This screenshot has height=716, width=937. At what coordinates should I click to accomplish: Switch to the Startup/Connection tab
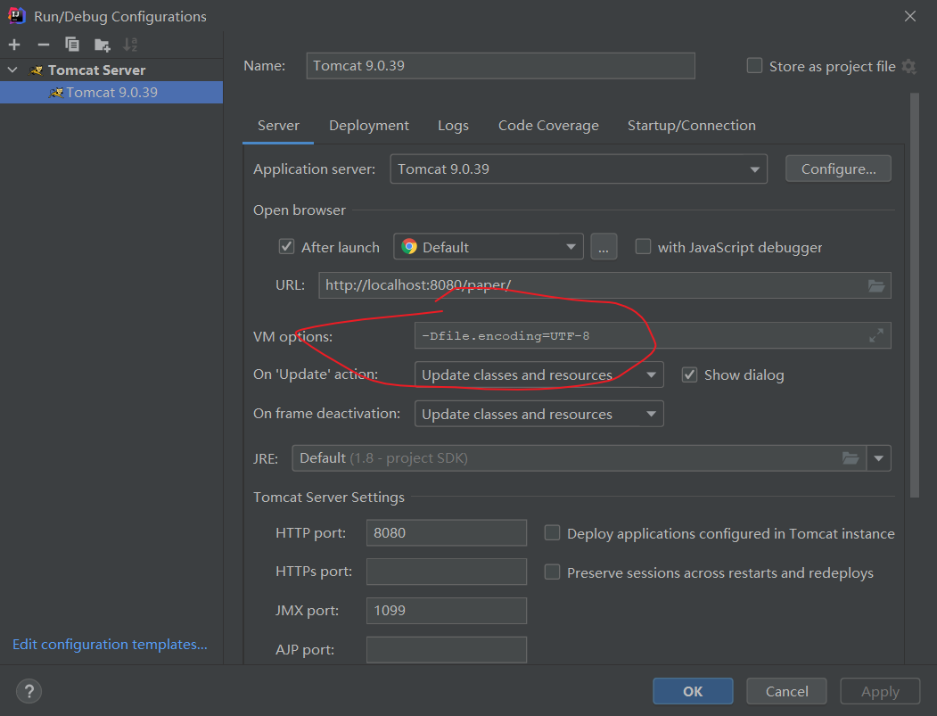tap(692, 126)
